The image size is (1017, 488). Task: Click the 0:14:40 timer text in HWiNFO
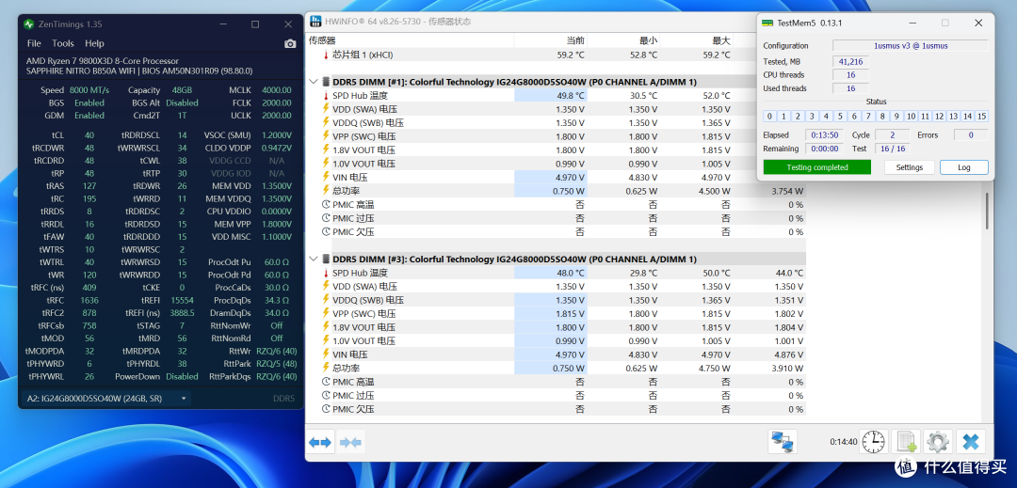tap(843, 442)
